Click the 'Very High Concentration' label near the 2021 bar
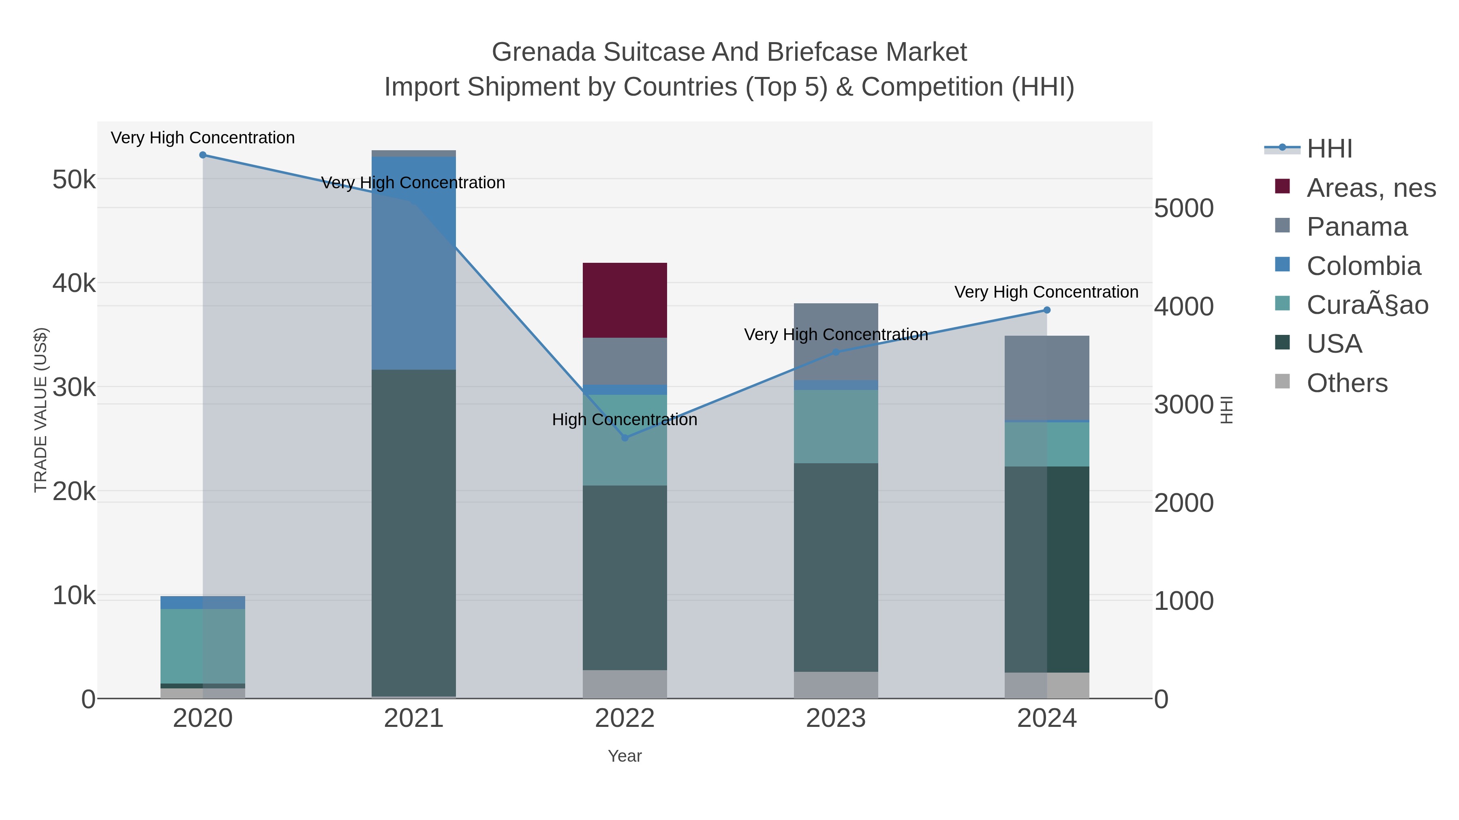The image size is (1459, 820). [413, 183]
